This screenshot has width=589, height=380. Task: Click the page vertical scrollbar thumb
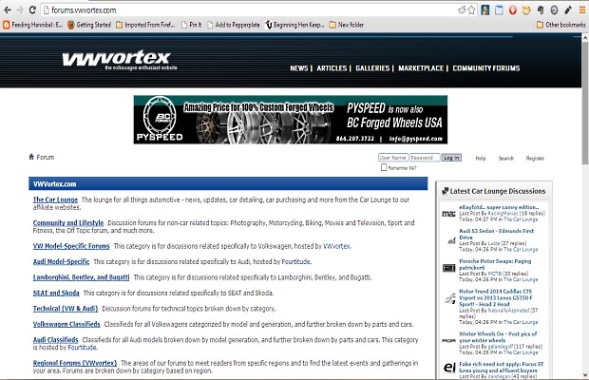585,102
